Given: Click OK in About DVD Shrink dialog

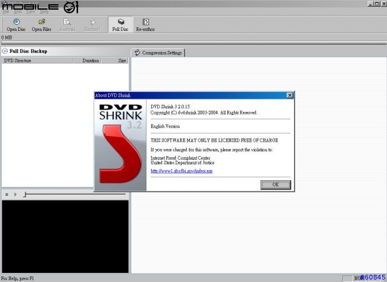Looking at the screenshot, I should [x=276, y=185].
